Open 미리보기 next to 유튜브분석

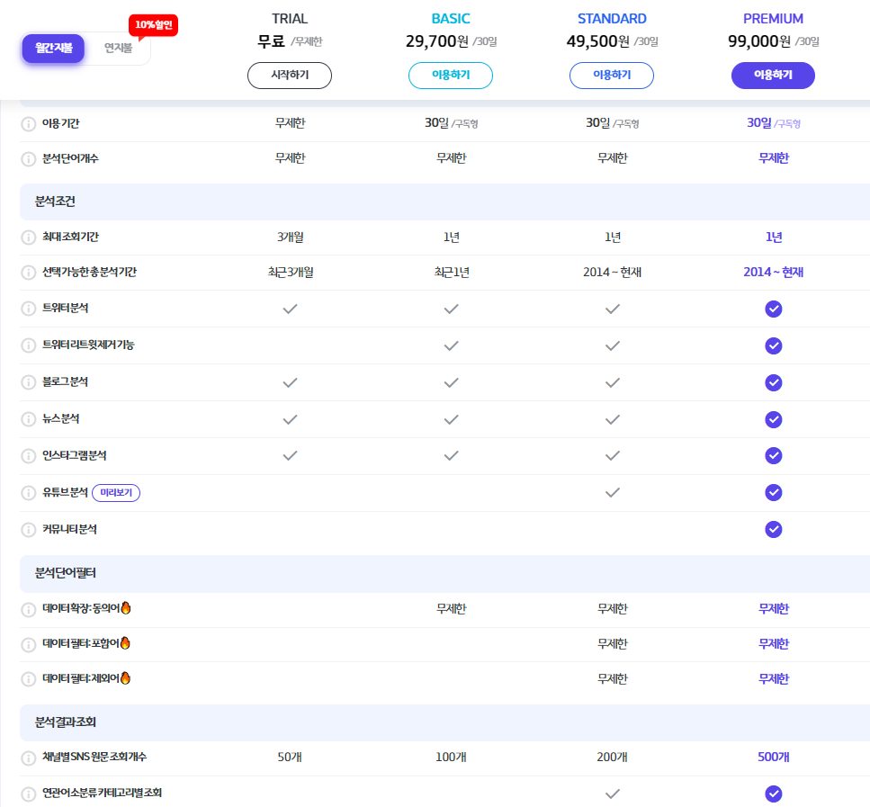point(115,493)
